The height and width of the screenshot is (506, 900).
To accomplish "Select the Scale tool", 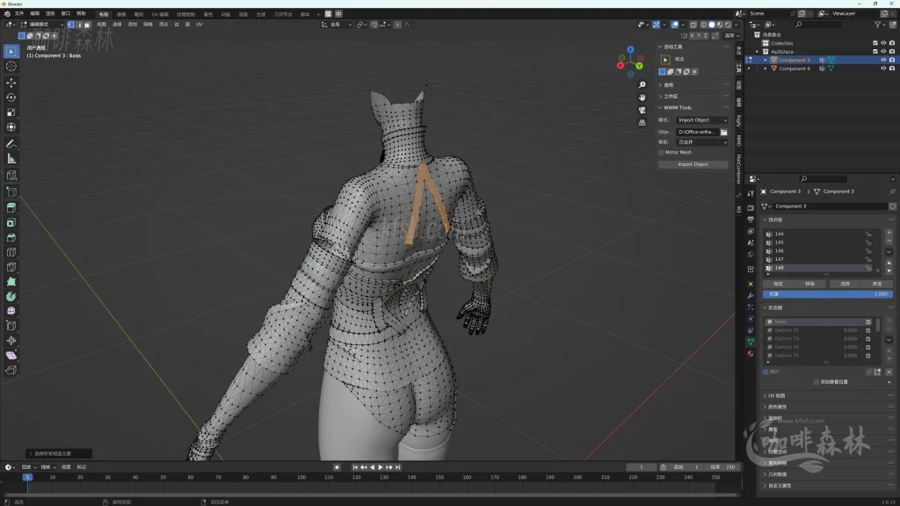I will [x=11, y=112].
